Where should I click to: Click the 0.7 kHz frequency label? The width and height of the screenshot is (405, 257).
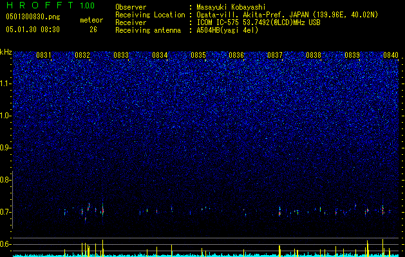(6, 212)
